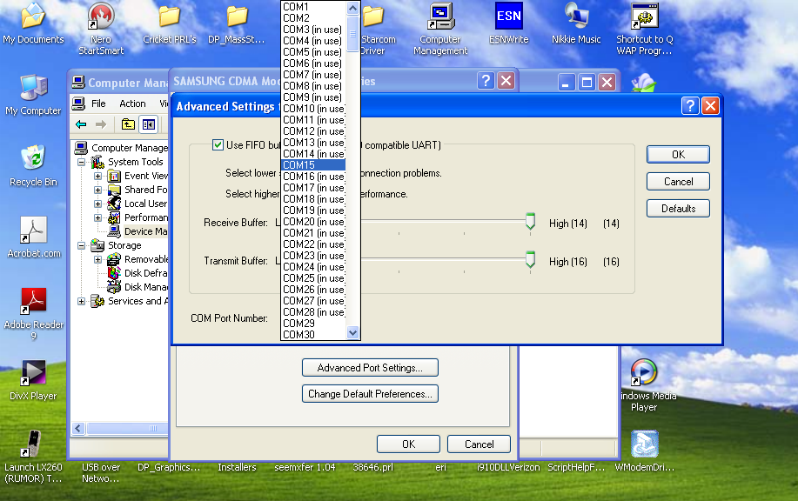Click Cancel in modem properties dialog
The height and width of the screenshot is (501, 798).
pos(479,444)
